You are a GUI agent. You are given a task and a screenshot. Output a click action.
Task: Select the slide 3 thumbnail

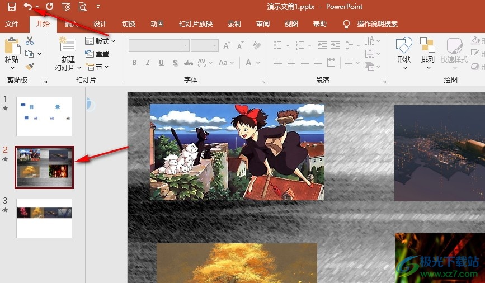(x=44, y=218)
